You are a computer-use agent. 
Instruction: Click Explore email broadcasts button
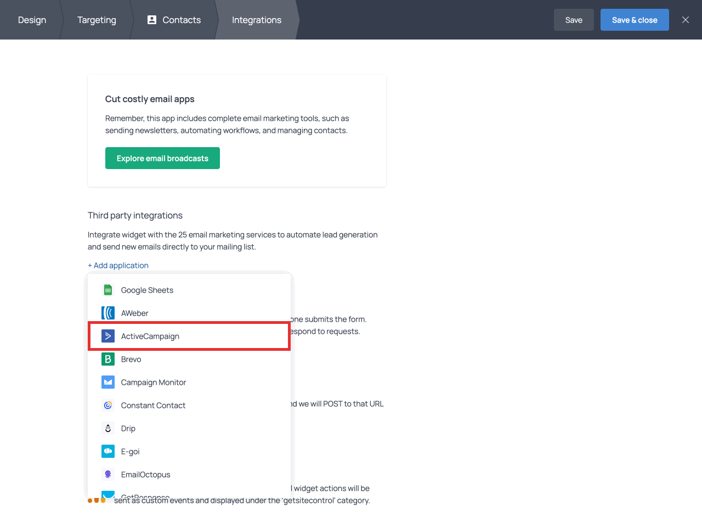162,158
